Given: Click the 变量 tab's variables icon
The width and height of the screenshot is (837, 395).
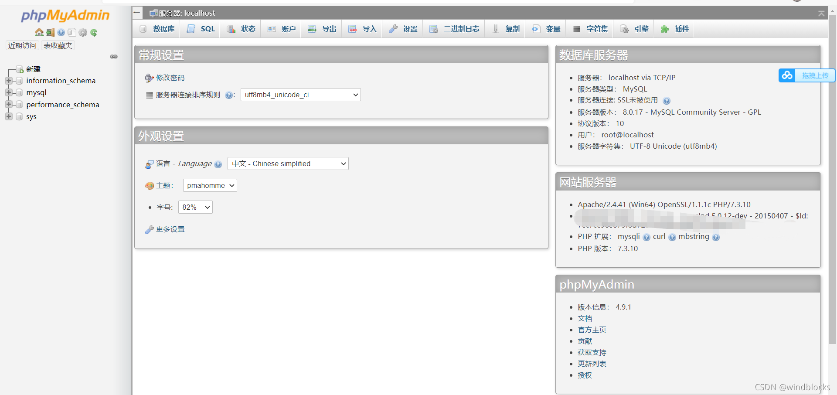Looking at the screenshot, I should tap(536, 29).
